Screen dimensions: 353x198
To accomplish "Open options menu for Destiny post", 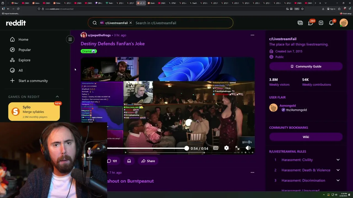I will point(252,35).
